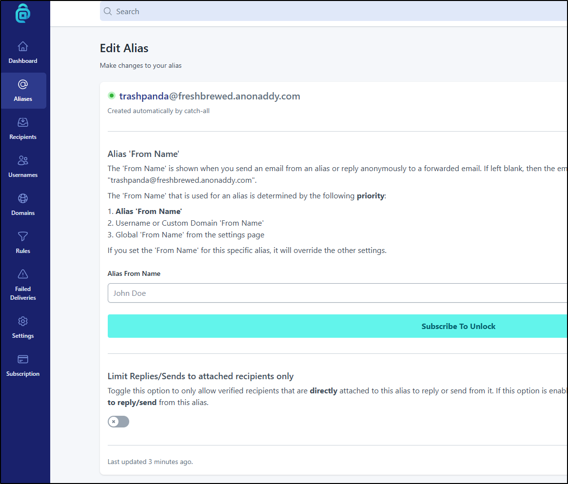Open the Settings label in sidebar
The height and width of the screenshot is (484, 568).
(x=23, y=335)
